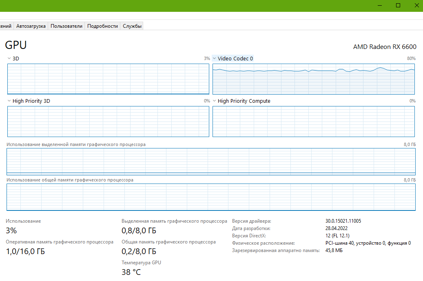Click the Video Codec 0 utilization graph
Screen dimensions: 423x281
tap(313, 79)
